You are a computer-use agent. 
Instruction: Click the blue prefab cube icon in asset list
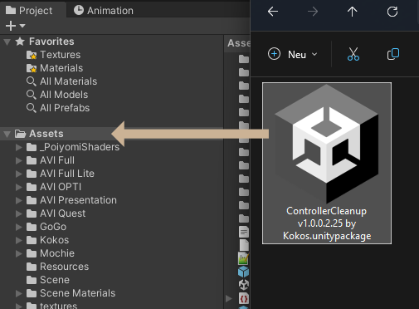(244, 272)
